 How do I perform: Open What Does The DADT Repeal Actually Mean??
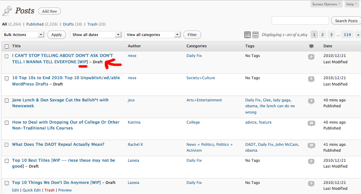(58, 145)
